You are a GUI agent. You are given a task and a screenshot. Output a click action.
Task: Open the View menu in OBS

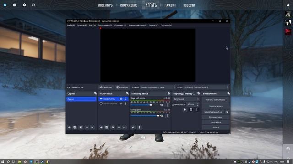92,26
